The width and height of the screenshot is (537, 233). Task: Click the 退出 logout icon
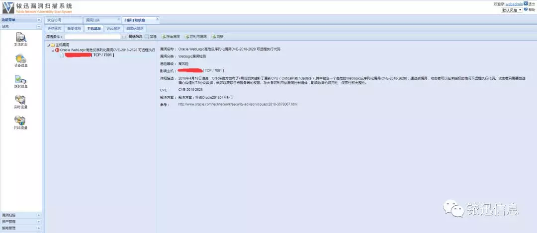coord(526,3)
